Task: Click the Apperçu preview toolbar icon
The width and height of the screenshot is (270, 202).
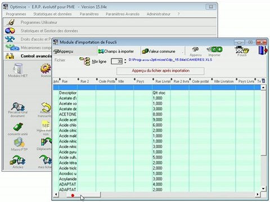Action: click(x=195, y=52)
